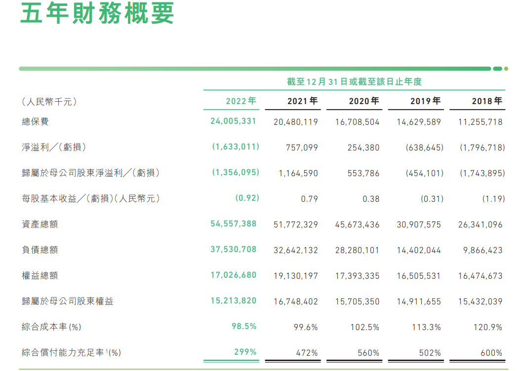Click the heading 五年財務概要
The width and height of the screenshot is (524, 371).
(97, 13)
